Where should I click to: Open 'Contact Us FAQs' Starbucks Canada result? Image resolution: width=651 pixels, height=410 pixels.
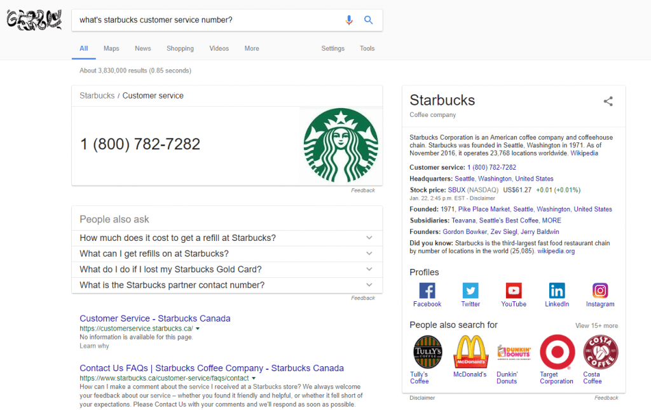coord(212,368)
